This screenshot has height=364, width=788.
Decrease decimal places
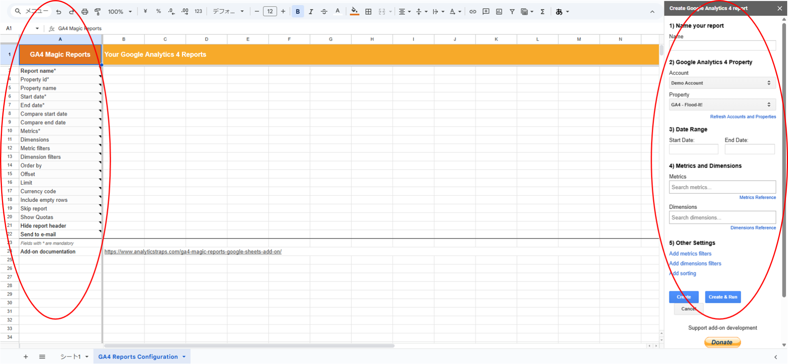tap(171, 11)
